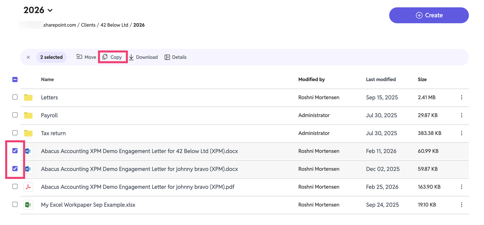Click the Copy icon in selection toolbar
484x225 pixels.
105,57
